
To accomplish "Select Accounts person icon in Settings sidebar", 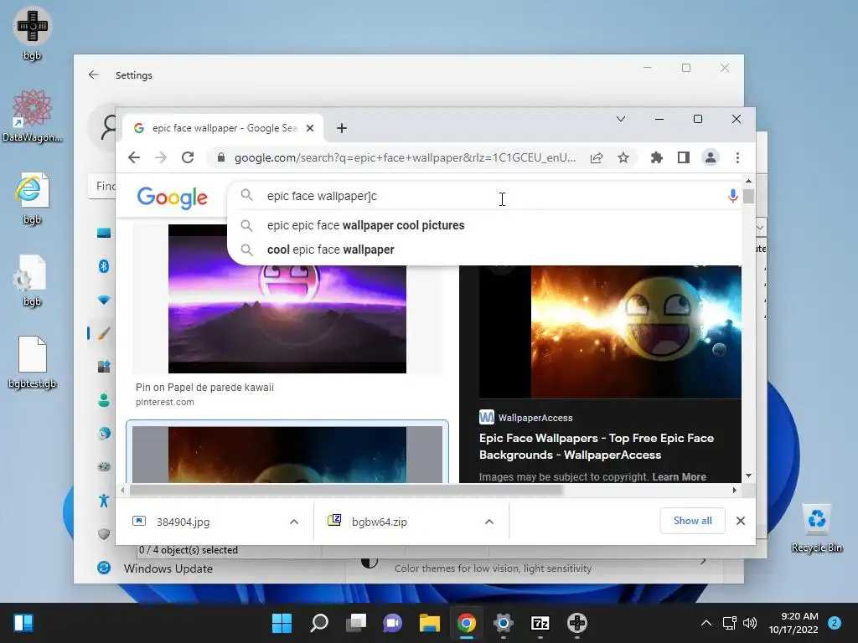I will pos(104,400).
